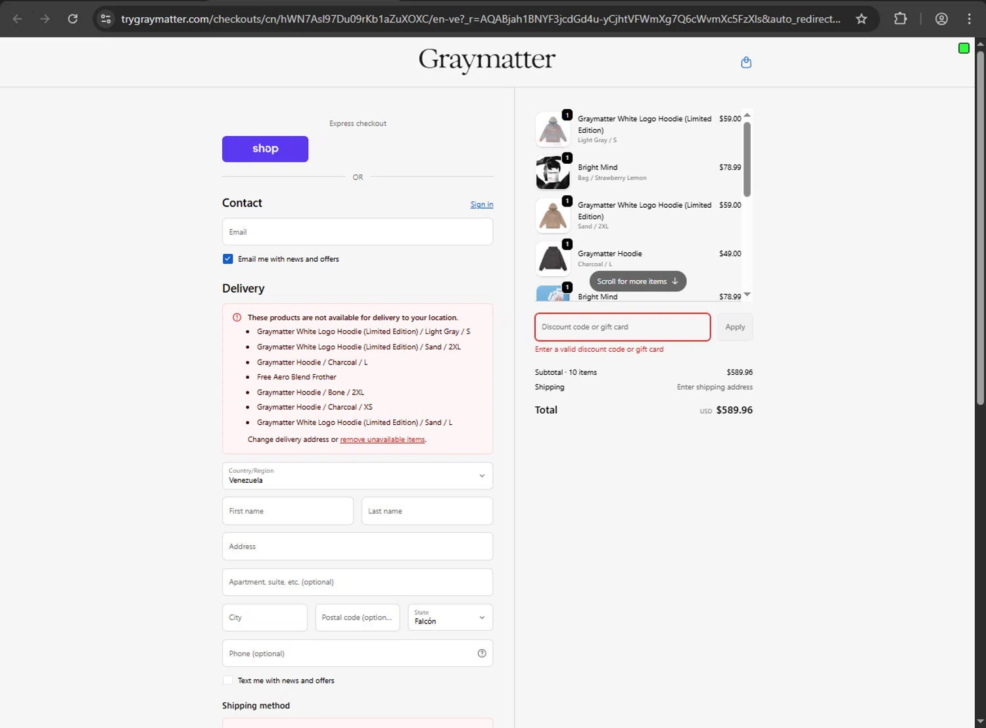Screen dimensions: 986x728
Task: Click the order list scroll down arrow
Action: [x=747, y=295]
